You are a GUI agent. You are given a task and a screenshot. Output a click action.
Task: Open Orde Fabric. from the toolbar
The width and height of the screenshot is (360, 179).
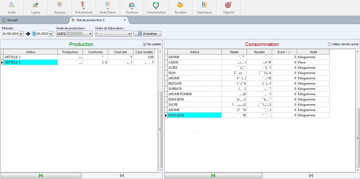pos(108,7)
